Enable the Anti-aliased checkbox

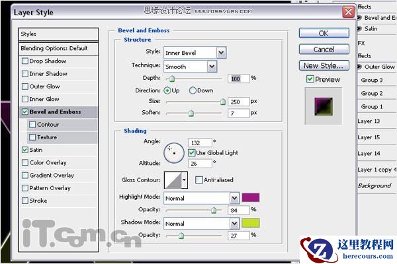tap(199, 180)
